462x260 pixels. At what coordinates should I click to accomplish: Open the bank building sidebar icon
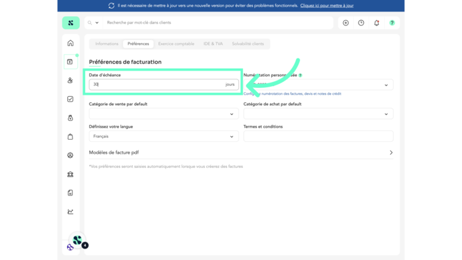[x=70, y=174]
